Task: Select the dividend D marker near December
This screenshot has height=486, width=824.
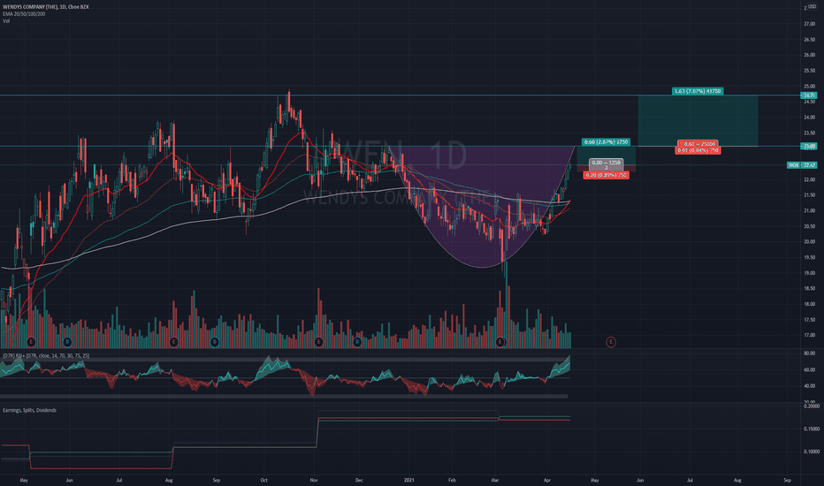Action: point(357,342)
